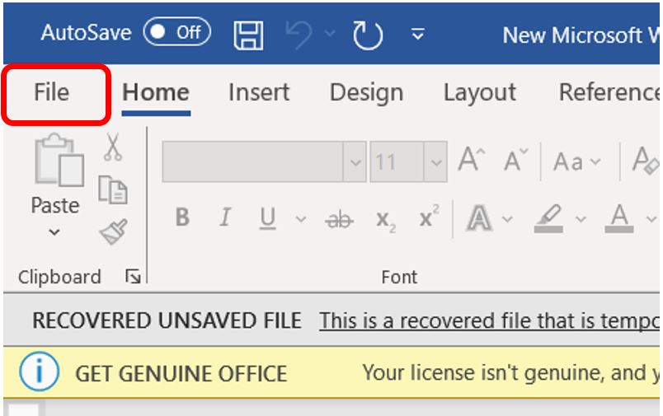Click the Save icon in title bar
The width and height of the screenshot is (663, 416).
249,34
